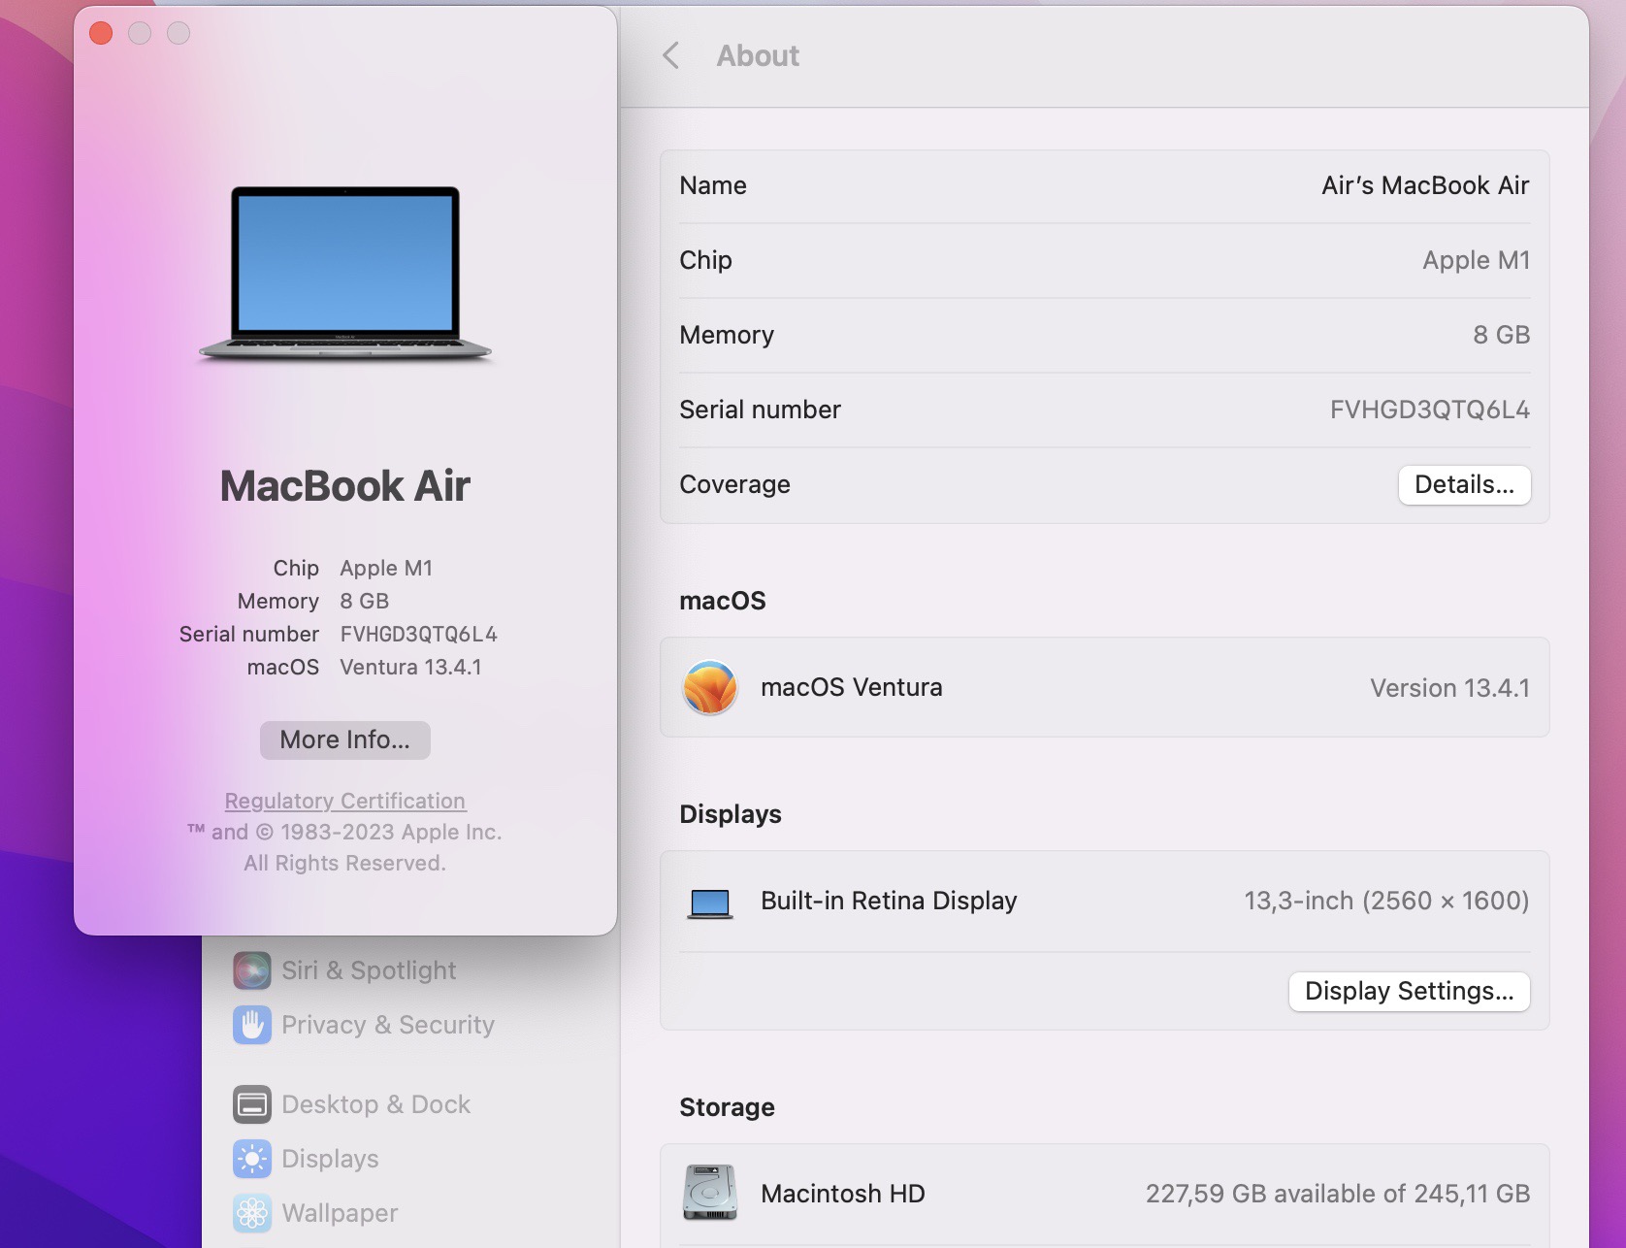Click 'Macintosh HD' label
Viewport: 1626px width, 1248px height.
[x=843, y=1194]
